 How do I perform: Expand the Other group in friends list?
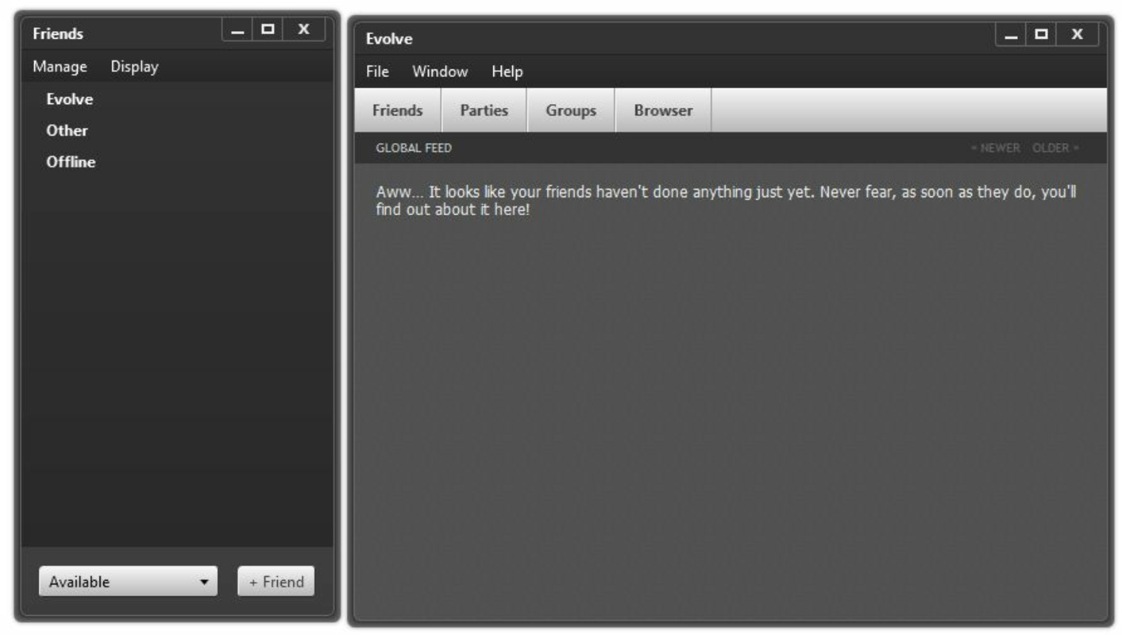tap(67, 130)
